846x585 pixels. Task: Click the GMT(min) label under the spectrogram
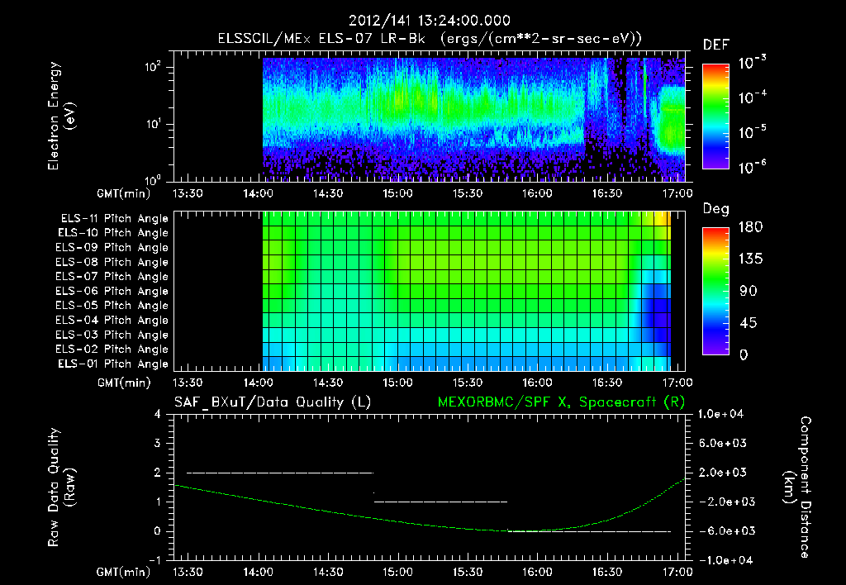(124, 193)
